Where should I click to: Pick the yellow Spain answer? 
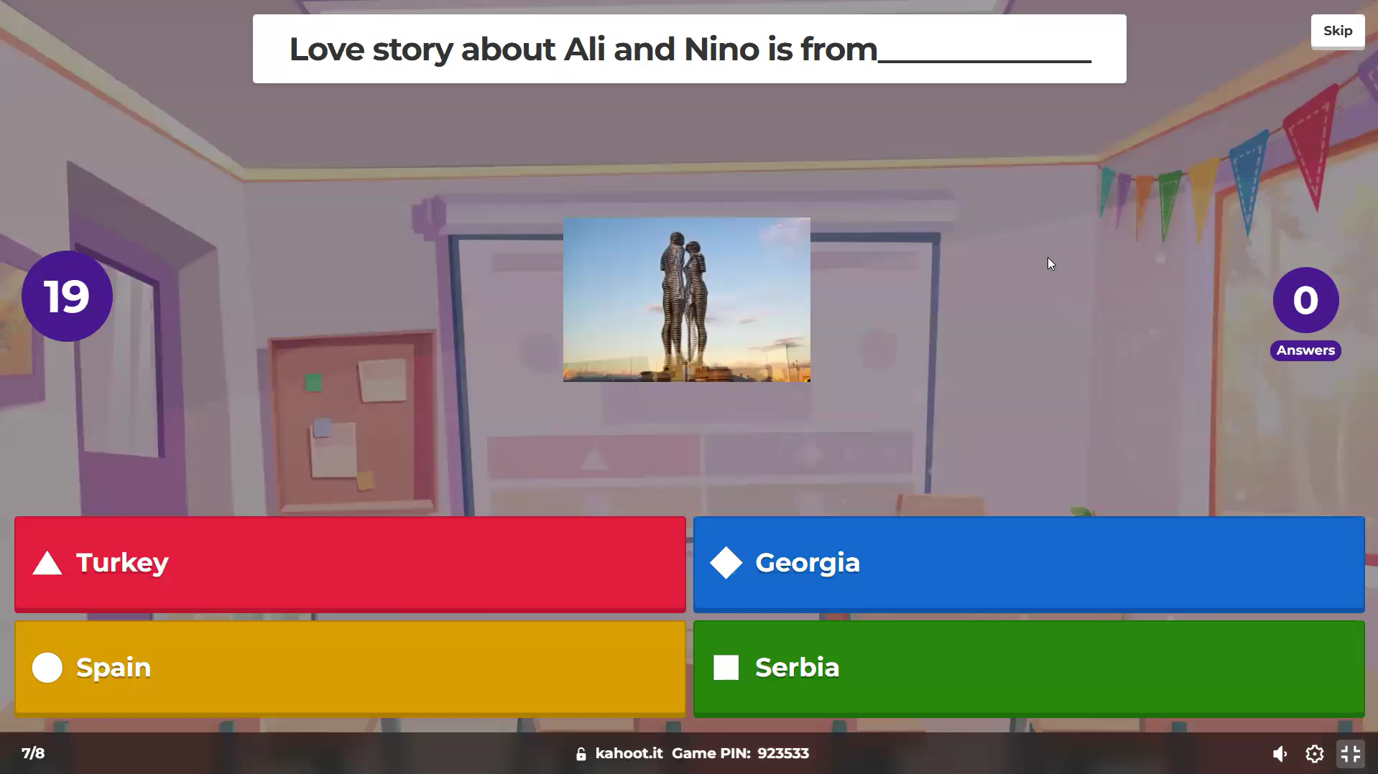tap(350, 668)
